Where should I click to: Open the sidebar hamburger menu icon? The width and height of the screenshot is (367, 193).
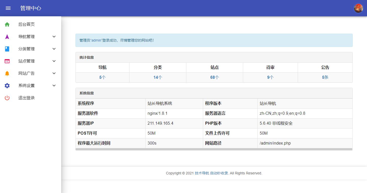(8, 8)
